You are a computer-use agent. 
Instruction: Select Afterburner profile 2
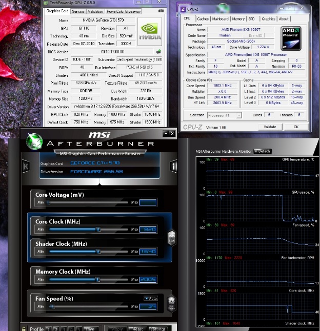[56, 329]
